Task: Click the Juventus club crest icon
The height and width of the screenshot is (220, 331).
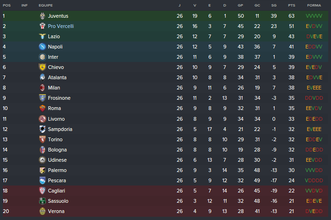Action: point(42,16)
